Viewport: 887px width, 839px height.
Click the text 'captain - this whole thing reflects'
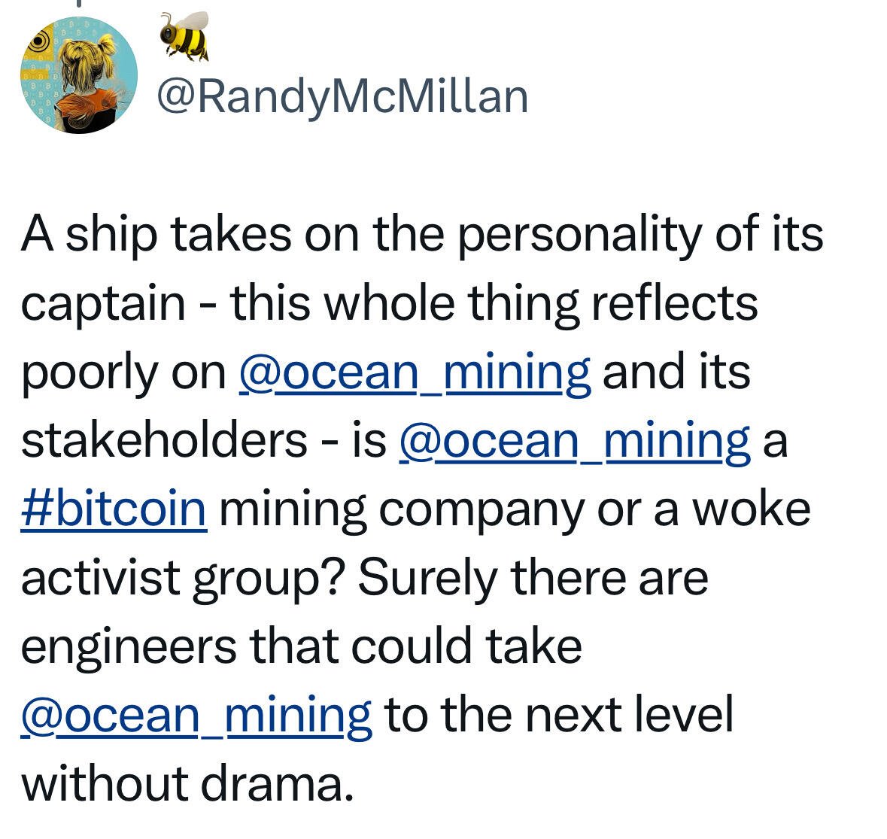tap(389, 304)
